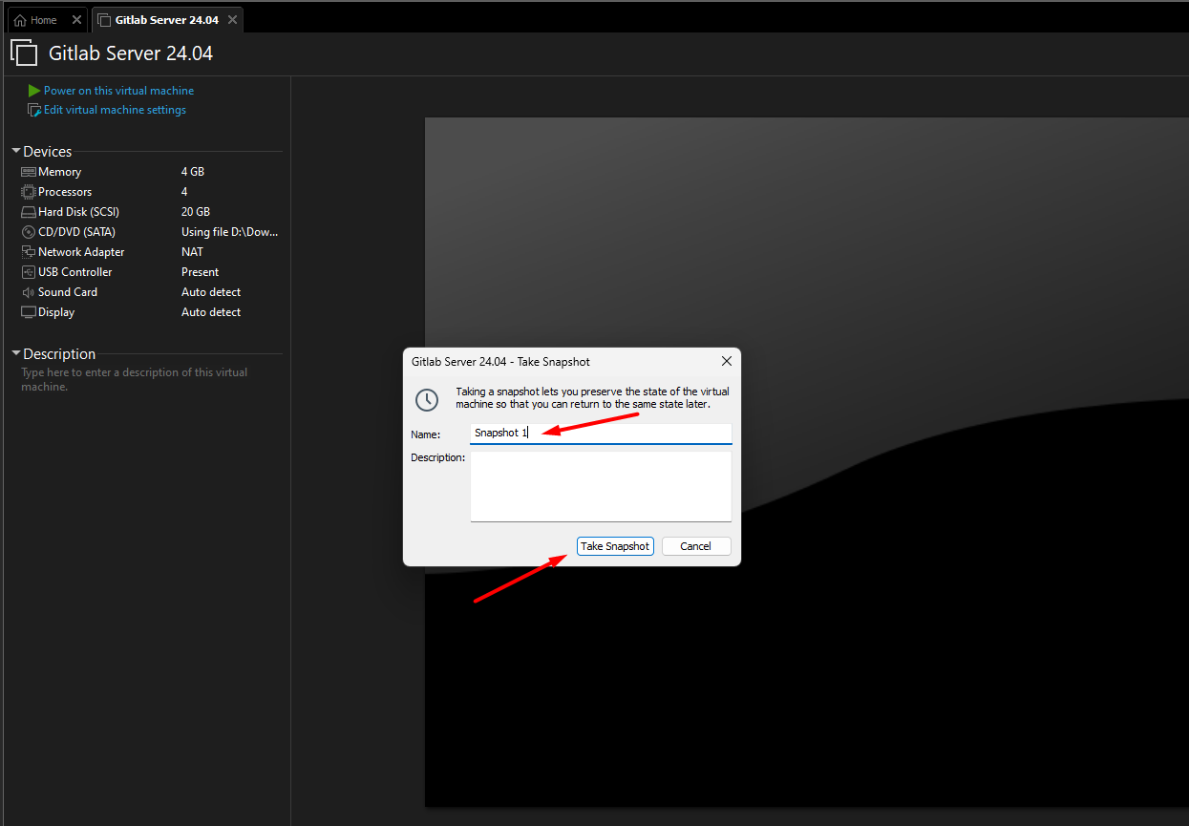The image size is (1189, 826).
Task: Collapse the Description section
Action: (x=16, y=354)
